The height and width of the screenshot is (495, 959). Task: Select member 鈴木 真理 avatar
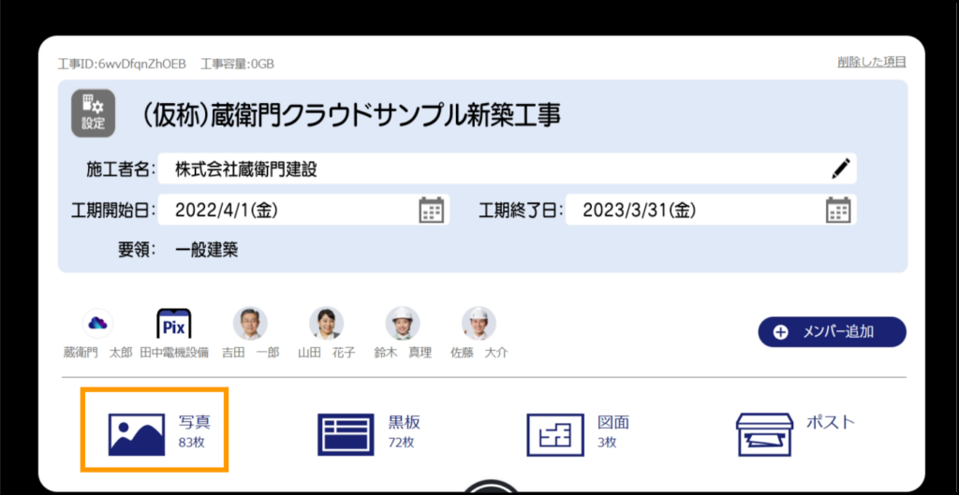(403, 324)
